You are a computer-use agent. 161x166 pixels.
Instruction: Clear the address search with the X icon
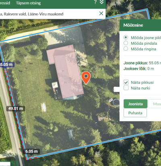pyautogui.click(x=101, y=13)
